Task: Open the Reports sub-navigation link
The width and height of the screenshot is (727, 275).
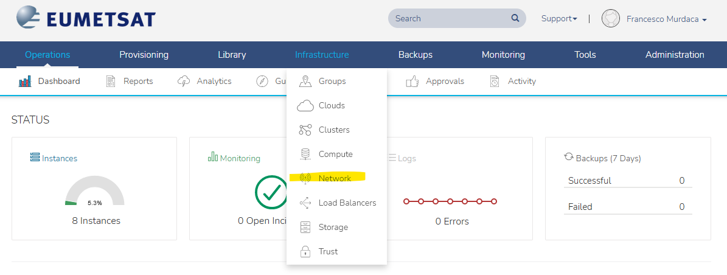Action: click(x=137, y=82)
